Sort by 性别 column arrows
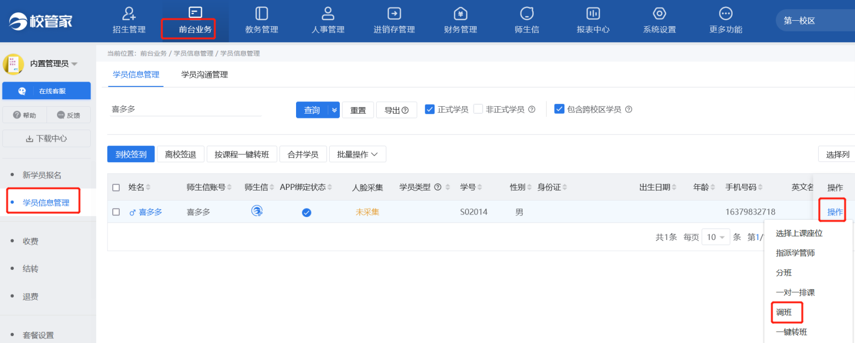 tap(529, 187)
